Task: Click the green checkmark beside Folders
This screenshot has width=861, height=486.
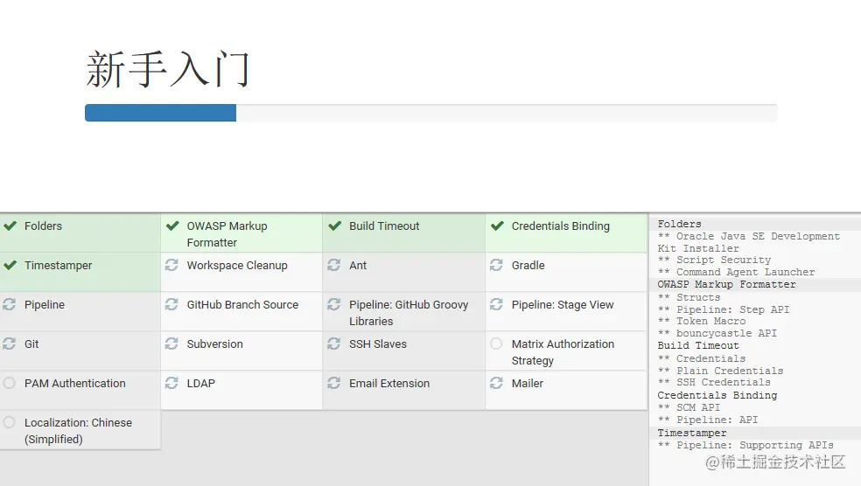Action: tap(10, 226)
